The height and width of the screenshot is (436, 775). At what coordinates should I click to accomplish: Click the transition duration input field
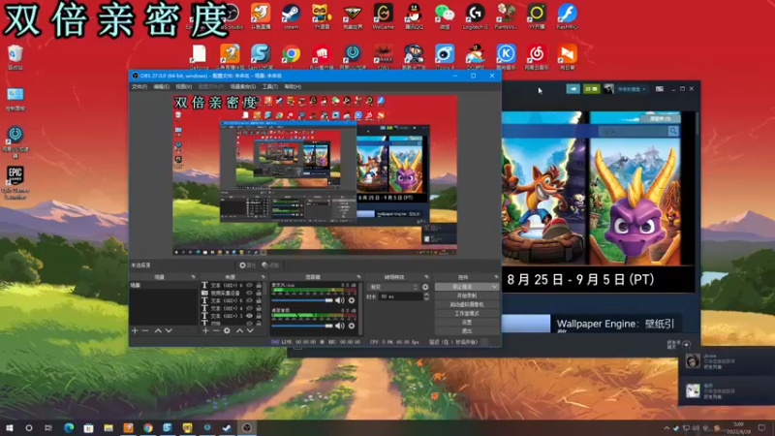(x=401, y=296)
